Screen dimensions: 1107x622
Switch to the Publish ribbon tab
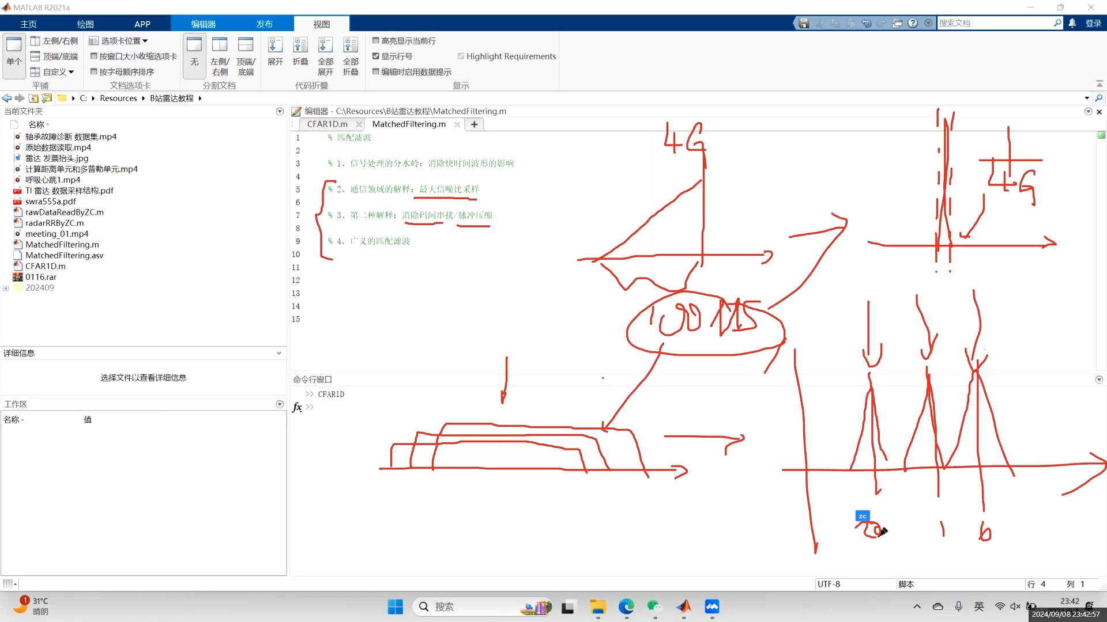[265, 24]
